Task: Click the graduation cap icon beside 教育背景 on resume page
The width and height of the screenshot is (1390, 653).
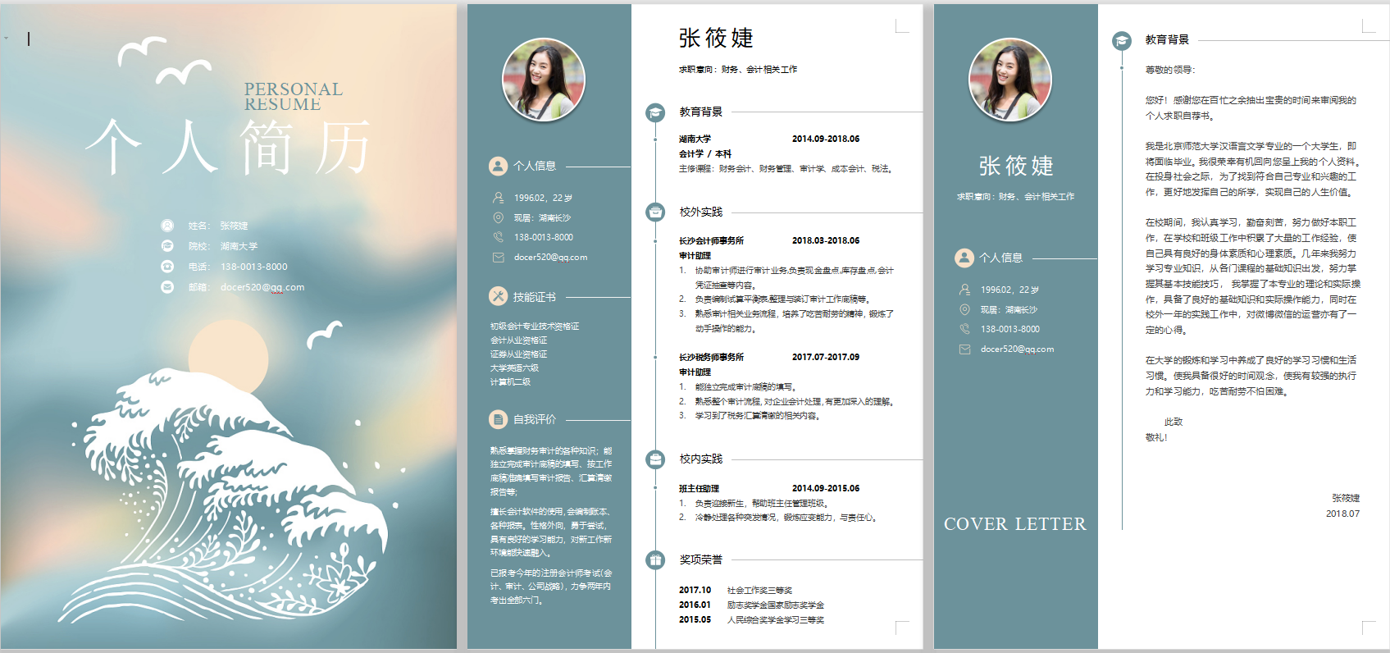Action: click(x=655, y=112)
